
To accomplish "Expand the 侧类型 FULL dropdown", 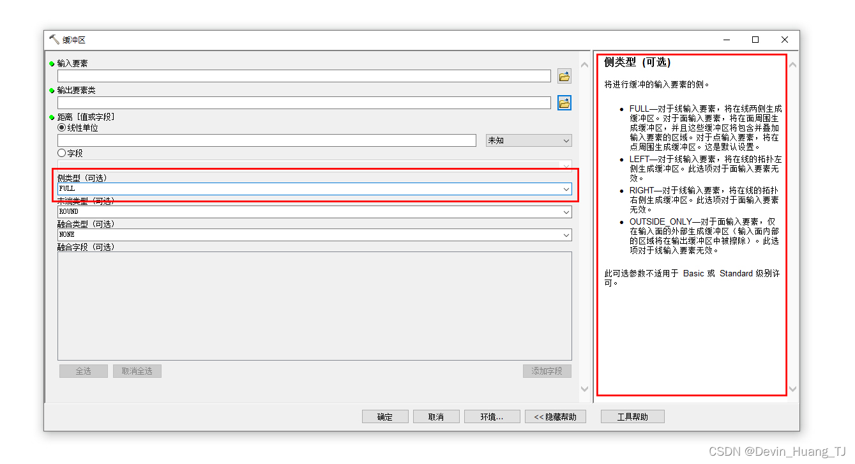I will (566, 189).
